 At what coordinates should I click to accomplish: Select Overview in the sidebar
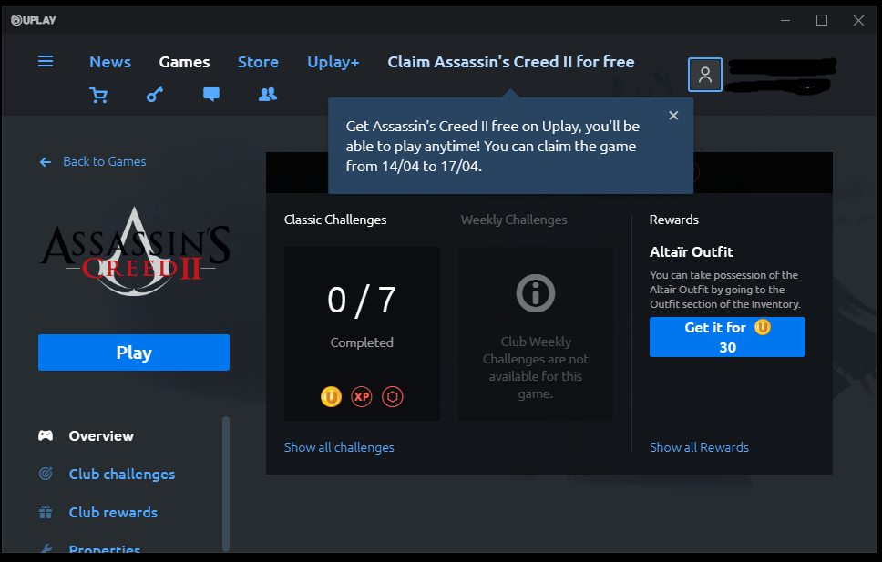[101, 436]
